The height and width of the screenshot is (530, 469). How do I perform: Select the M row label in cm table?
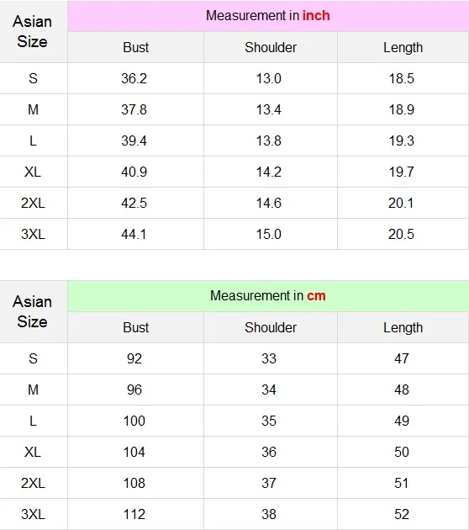tap(33, 390)
